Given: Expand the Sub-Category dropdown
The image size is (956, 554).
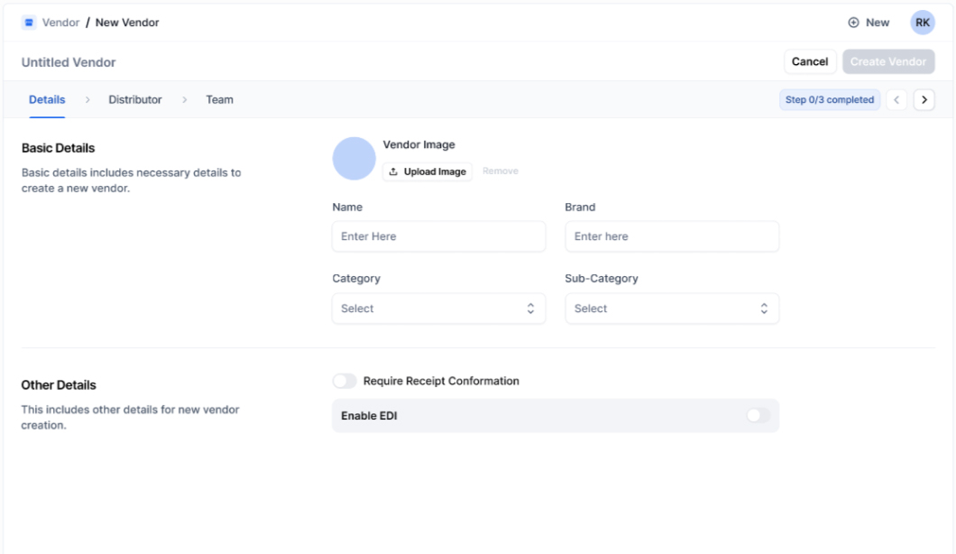Looking at the screenshot, I should click(671, 309).
